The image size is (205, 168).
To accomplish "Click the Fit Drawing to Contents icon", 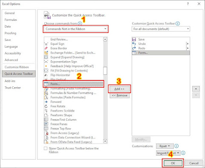I will pyautogui.click(x=46, y=71).
